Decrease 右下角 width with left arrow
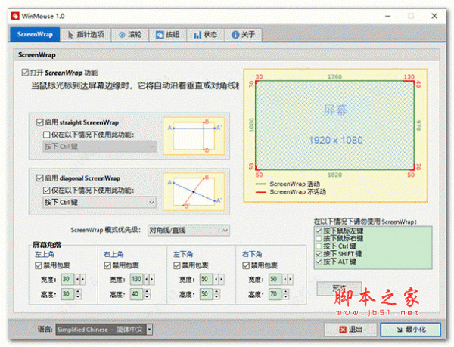This screenshot has height=347, width=454. (x=285, y=279)
